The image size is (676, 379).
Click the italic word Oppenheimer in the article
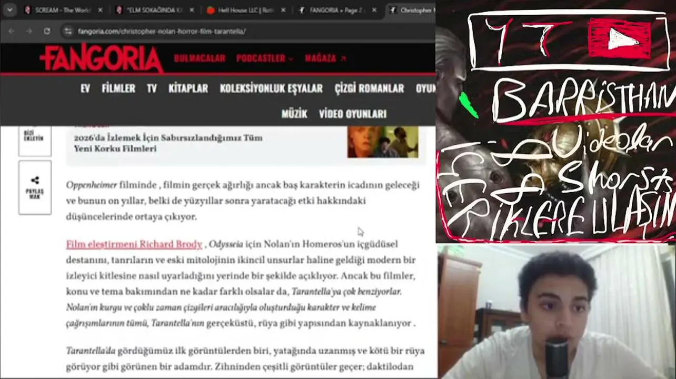click(x=92, y=185)
